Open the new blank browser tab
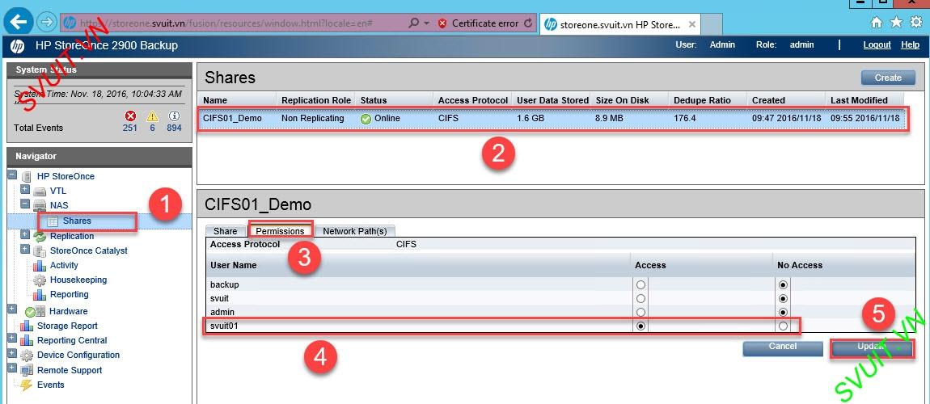 pos(711,25)
